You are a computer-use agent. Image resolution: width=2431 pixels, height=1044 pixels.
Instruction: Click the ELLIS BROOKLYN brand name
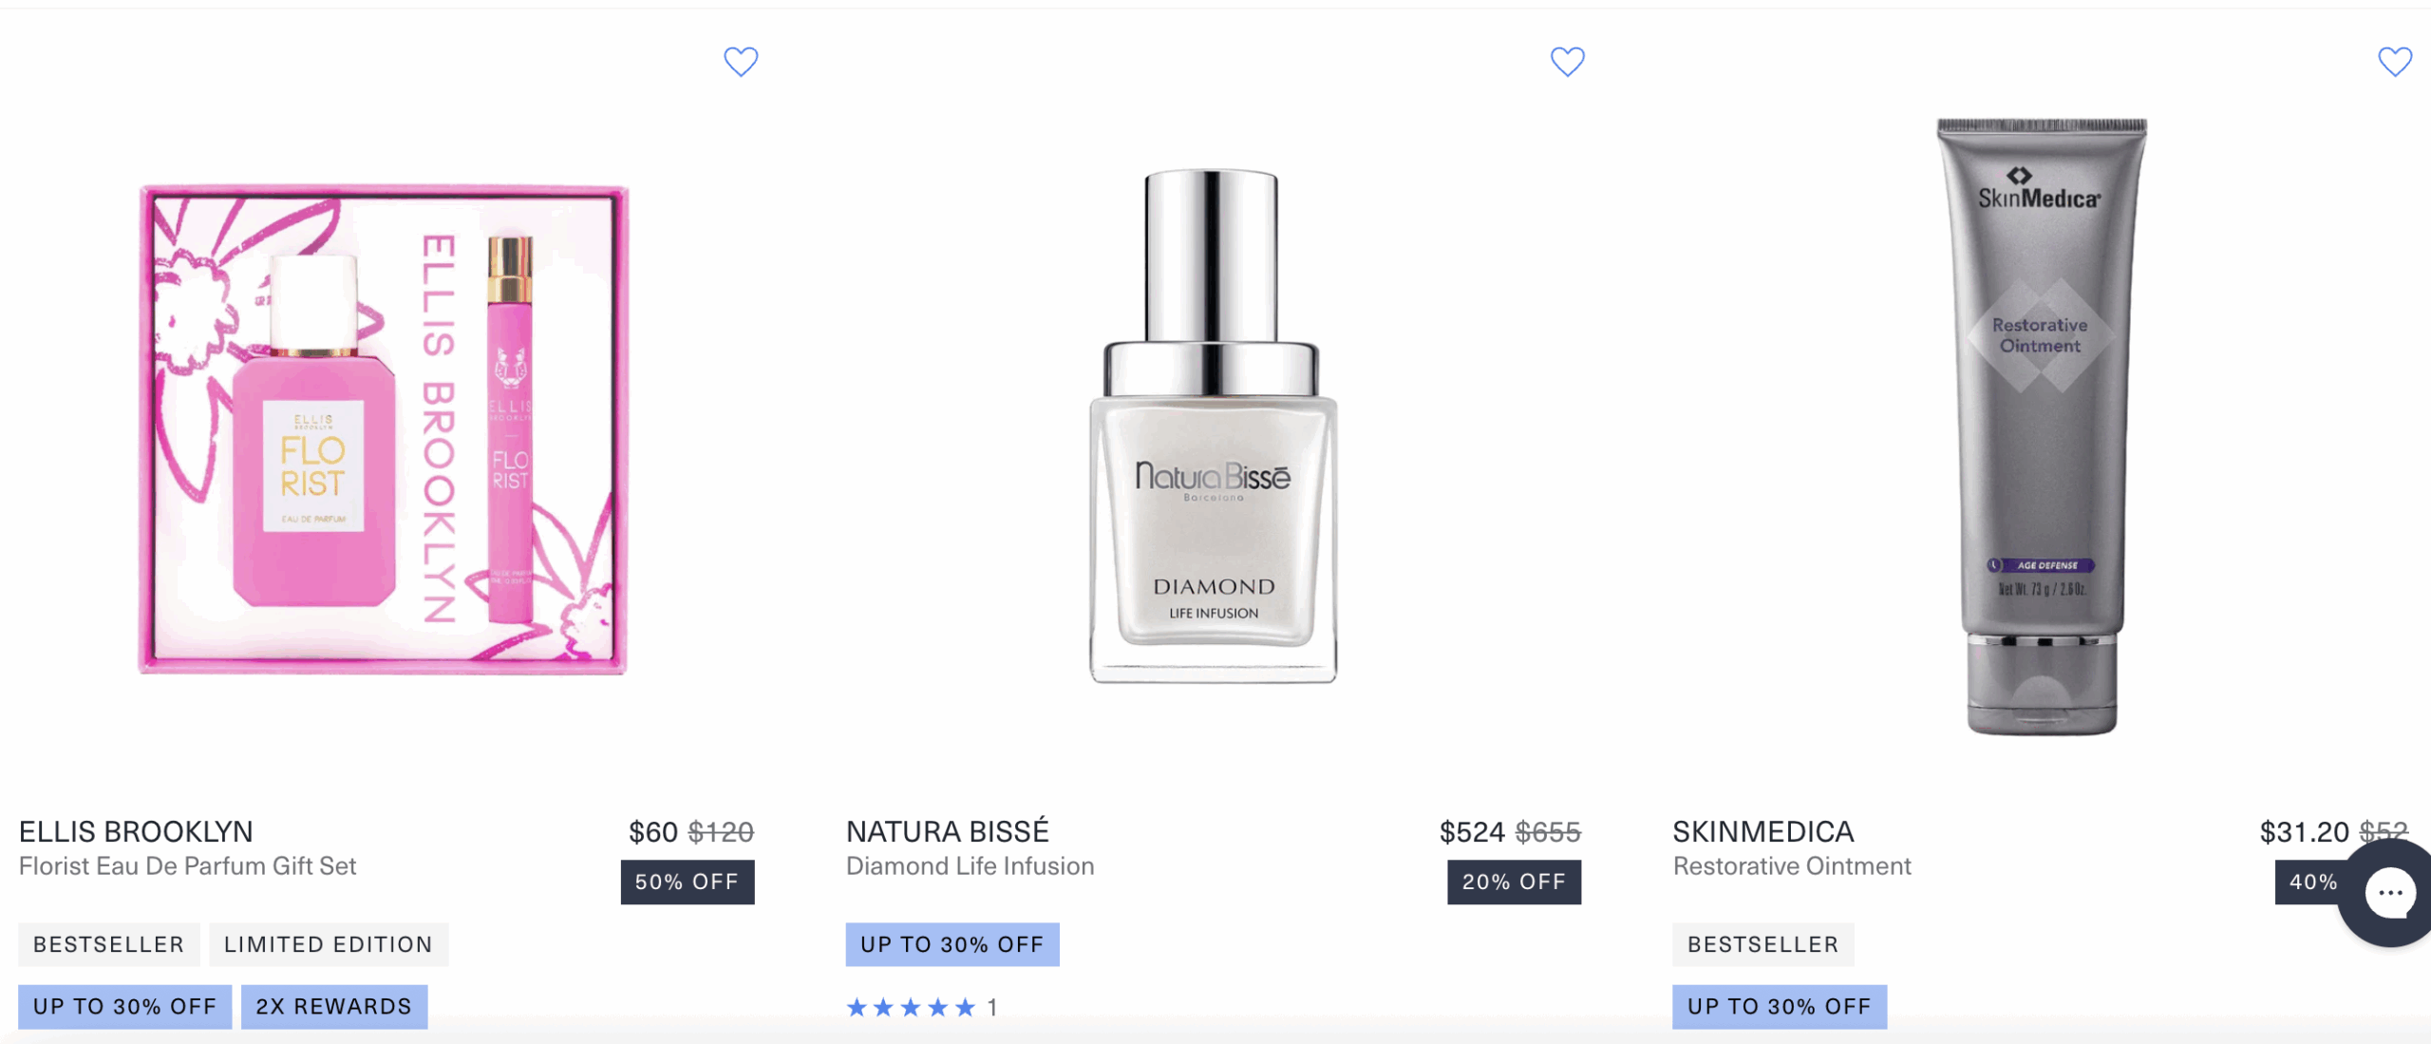click(x=136, y=831)
